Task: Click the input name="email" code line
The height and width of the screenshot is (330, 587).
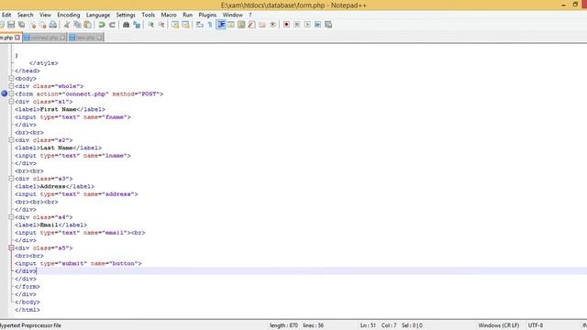Action: [x=80, y=233]
